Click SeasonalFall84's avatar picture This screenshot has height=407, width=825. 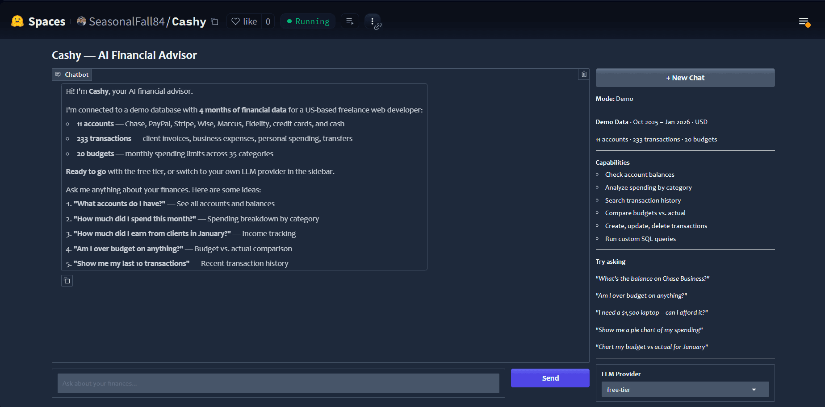[x=81, y=21]
